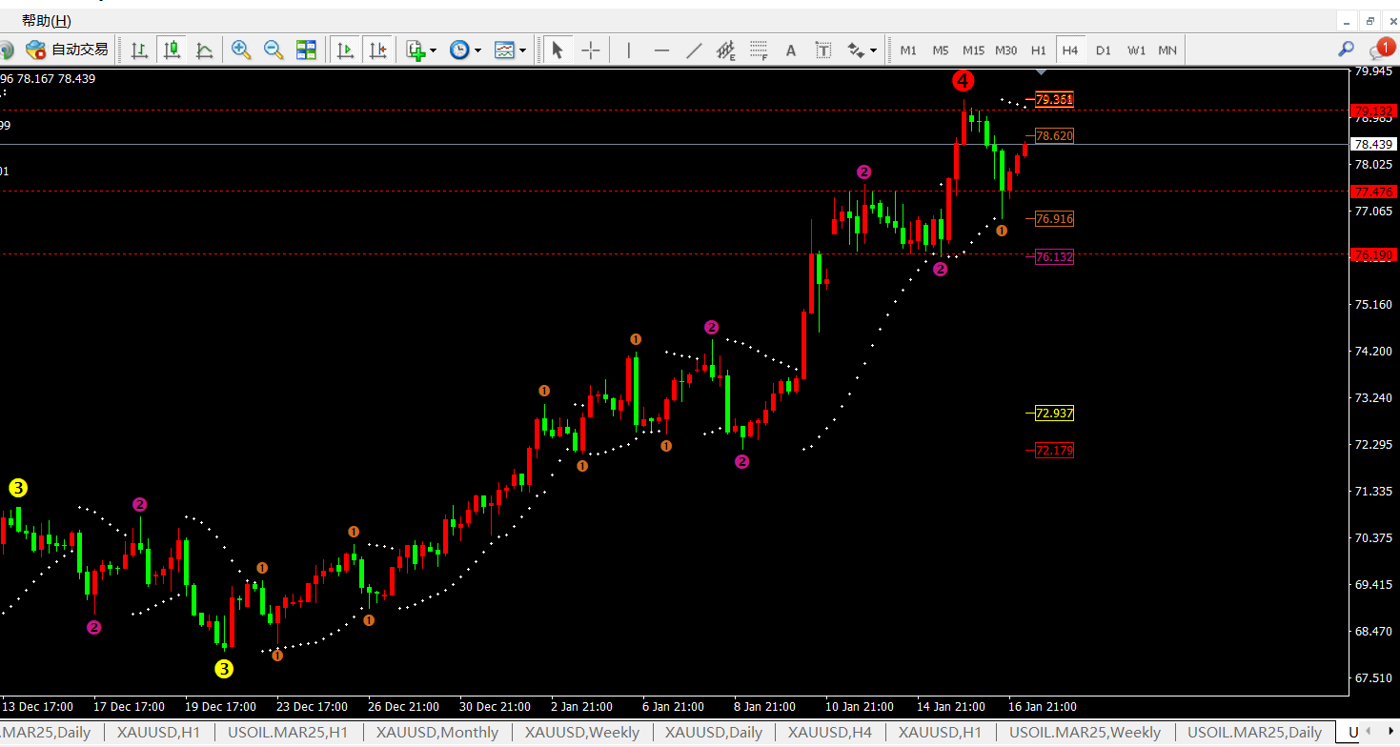The image size is (1400, 747).
Task: Draw a horizontal line
Action: coord(661,50)
